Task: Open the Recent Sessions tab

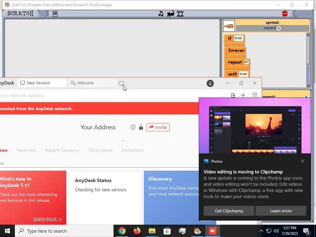Action: click(x=62, y=150)
